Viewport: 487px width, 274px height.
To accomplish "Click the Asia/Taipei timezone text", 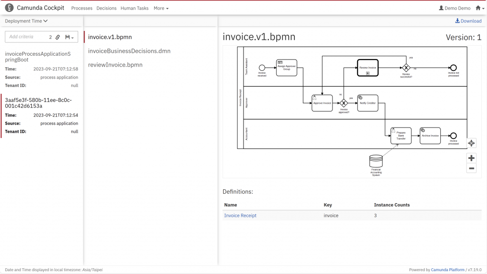I will pos(92,270).
